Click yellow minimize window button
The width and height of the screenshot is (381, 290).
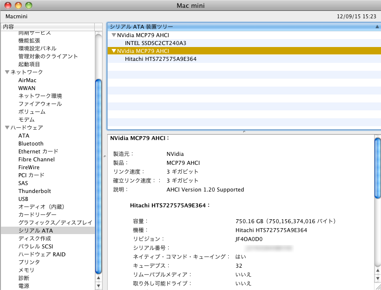18,5
